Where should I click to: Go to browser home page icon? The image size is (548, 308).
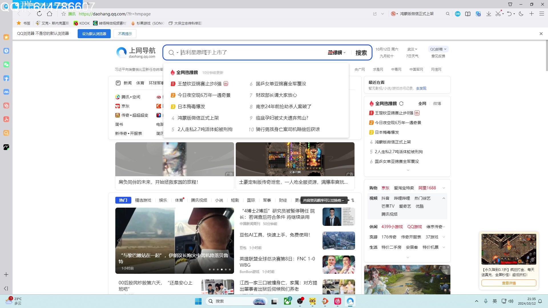point(50,14)
